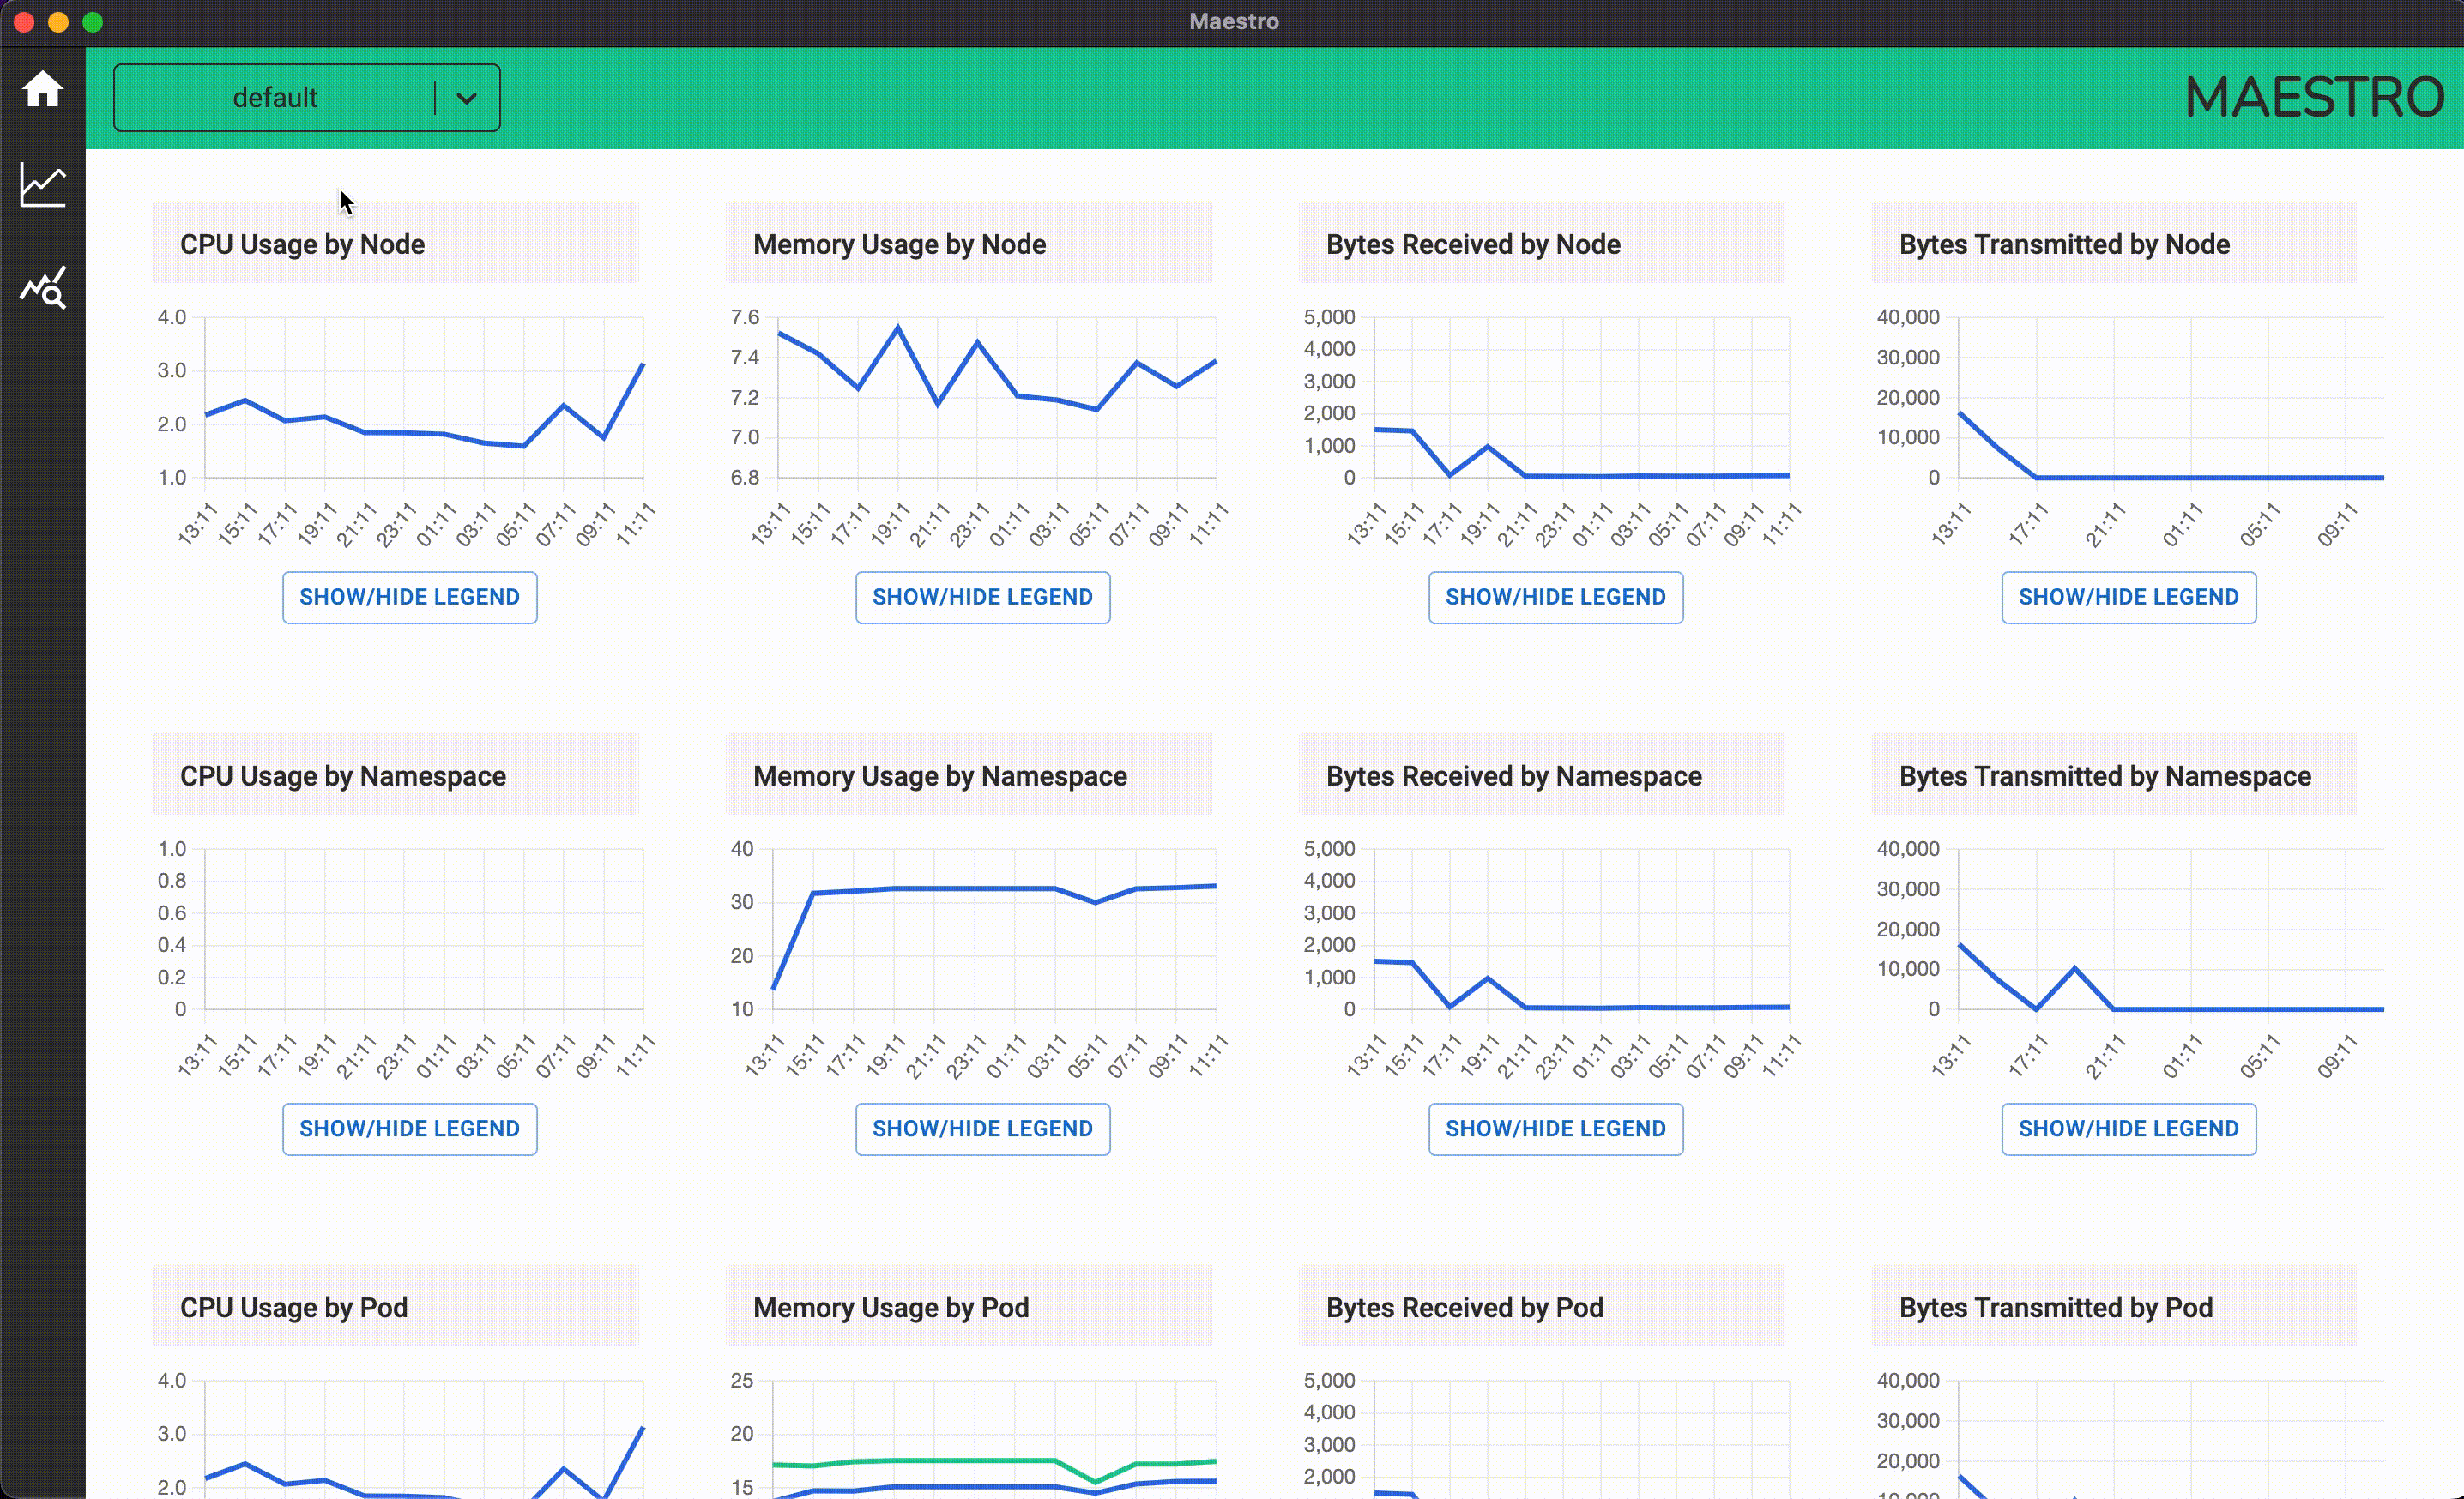Click the CPU Usage by Node chart line

coord(404,433)
